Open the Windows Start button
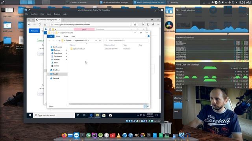The height and width of the screenshot is (141, 252). (30, 115)
